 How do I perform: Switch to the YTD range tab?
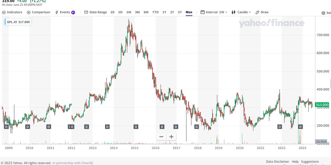[x=155, y=12]
